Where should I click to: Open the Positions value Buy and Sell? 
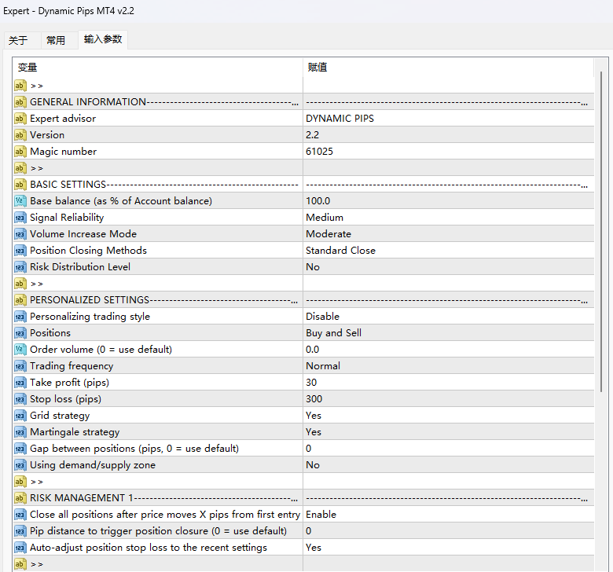click(x=333, y=333)
